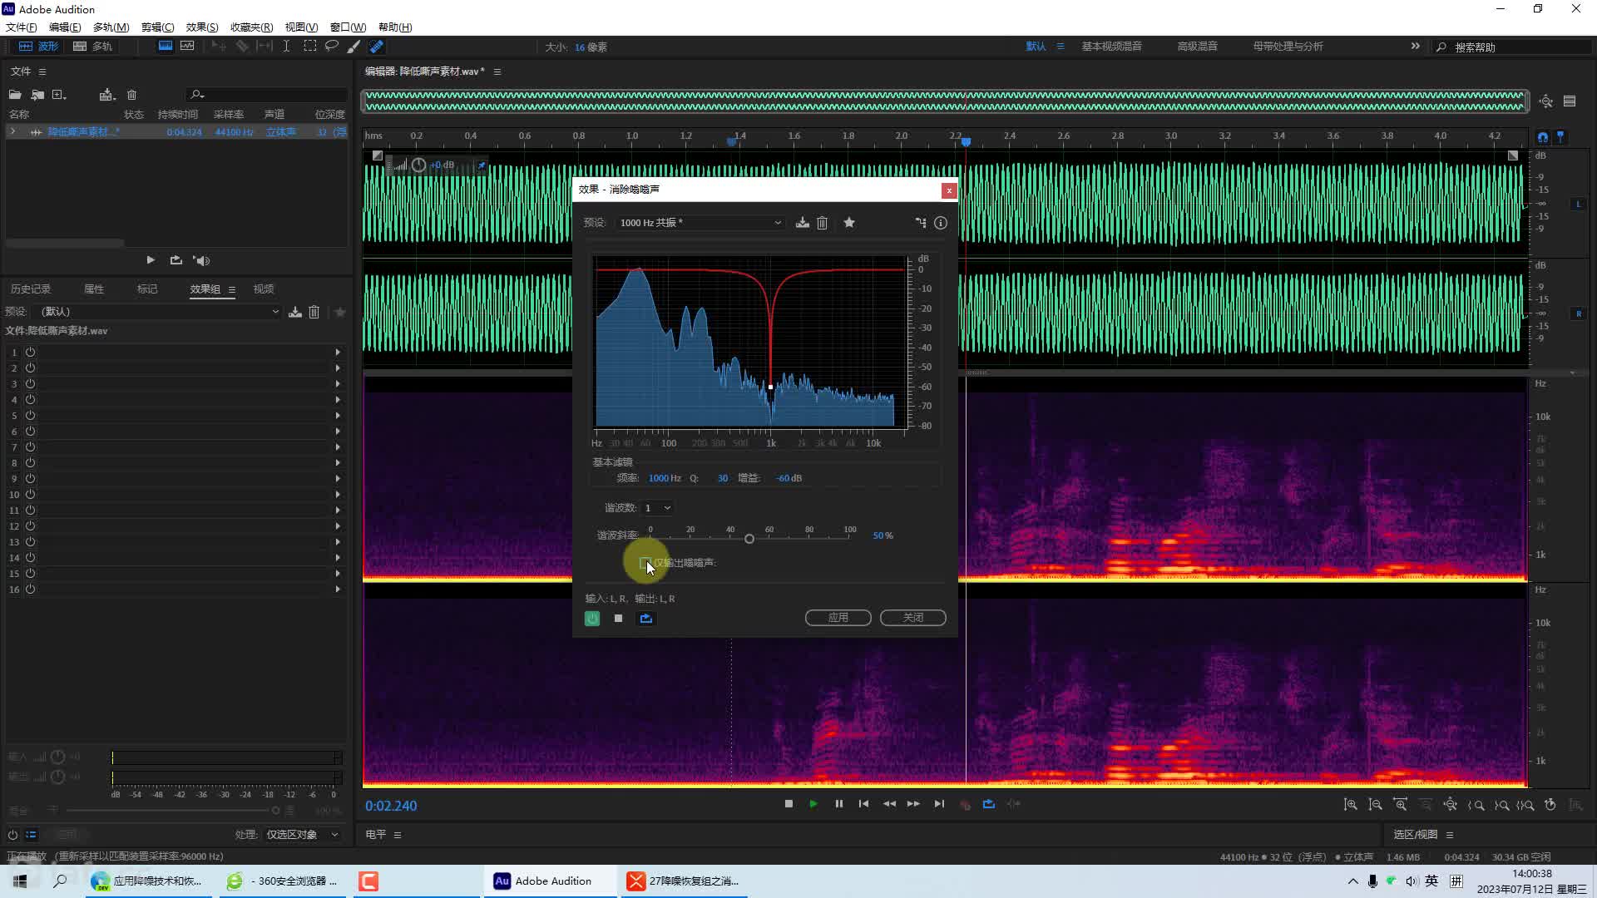The image size is (1597, 898).
Task: Stop transport playback
Action: click(x=789, y=804)
